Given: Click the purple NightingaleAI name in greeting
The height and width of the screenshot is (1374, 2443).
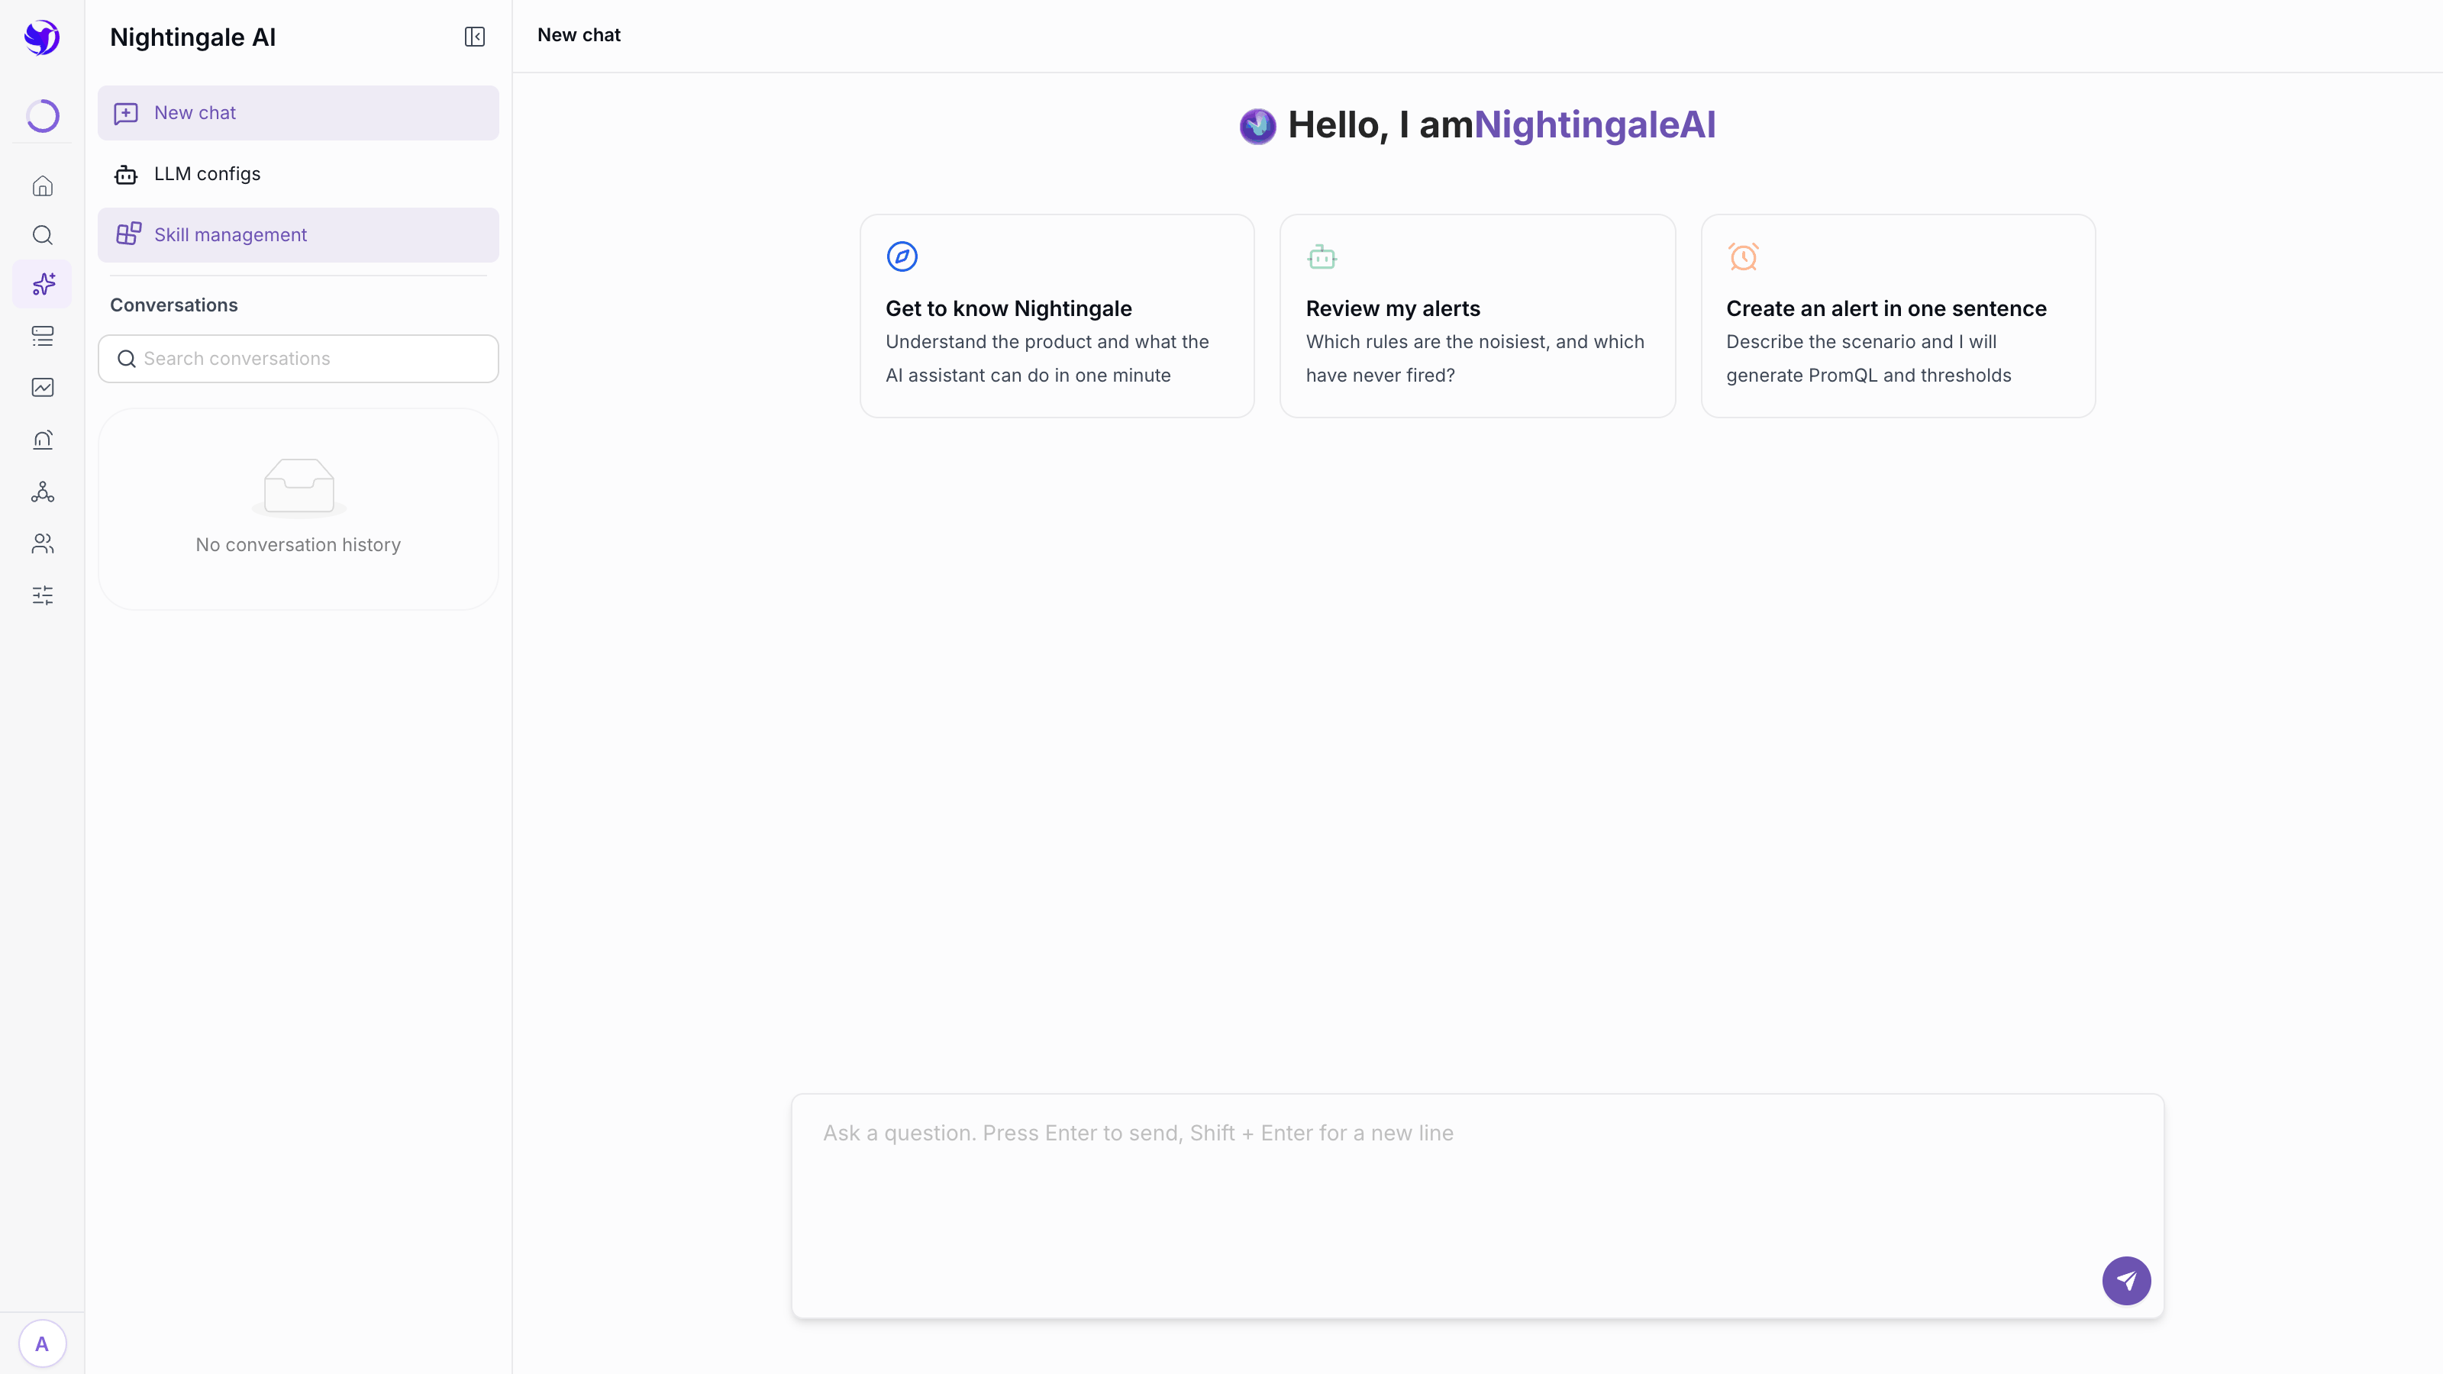Looking at the screenshot, I should 1594,125.
